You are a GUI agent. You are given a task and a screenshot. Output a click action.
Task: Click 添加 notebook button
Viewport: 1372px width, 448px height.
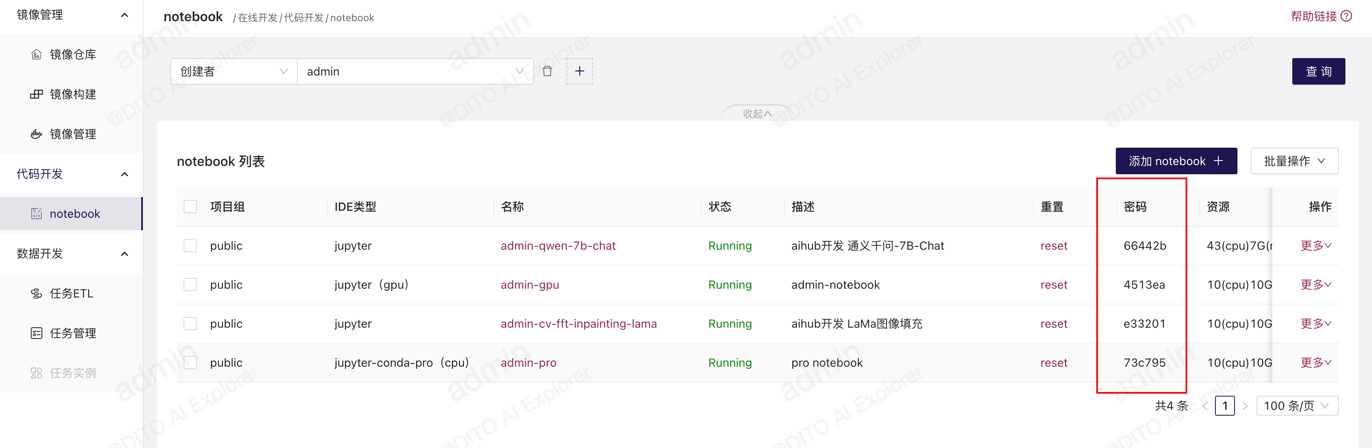pyautogui.click(x=1176, y=161)
